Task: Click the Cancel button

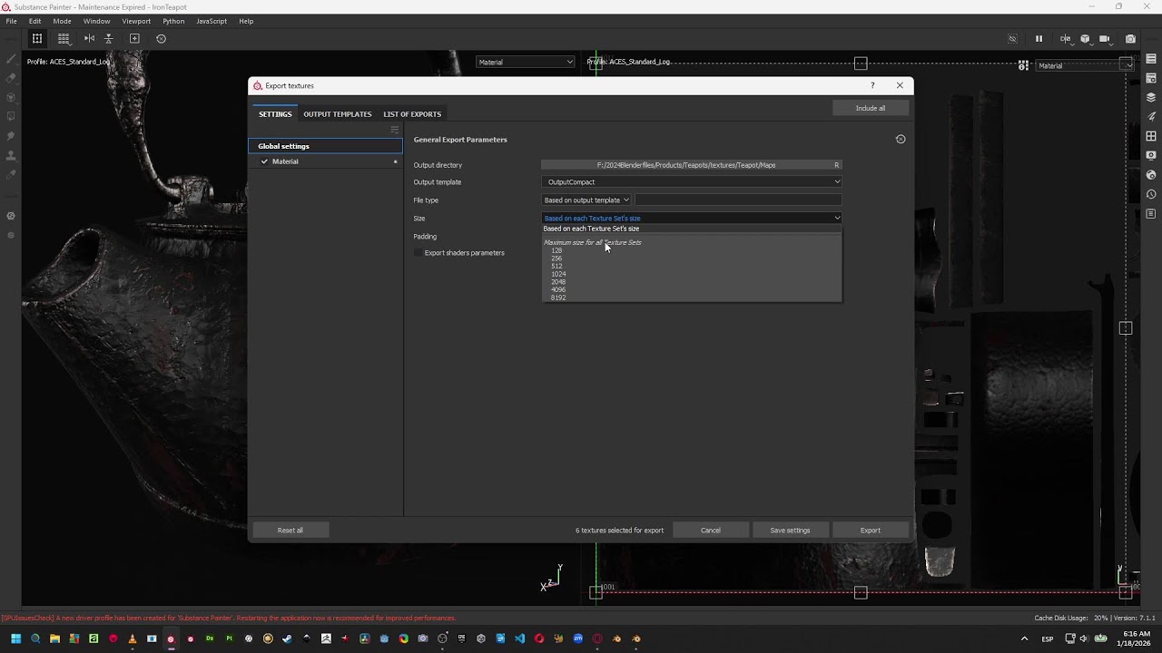Action: [711, 531]
